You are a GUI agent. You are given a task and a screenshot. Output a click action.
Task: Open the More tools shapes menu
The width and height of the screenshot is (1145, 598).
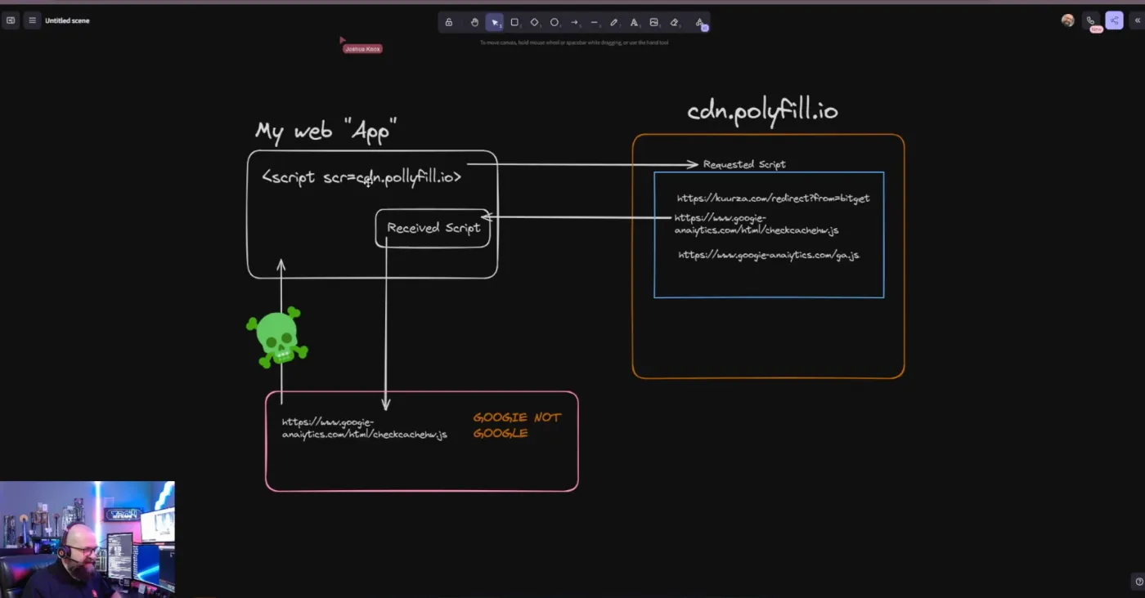pyautogui.click(x=700, y=22)
